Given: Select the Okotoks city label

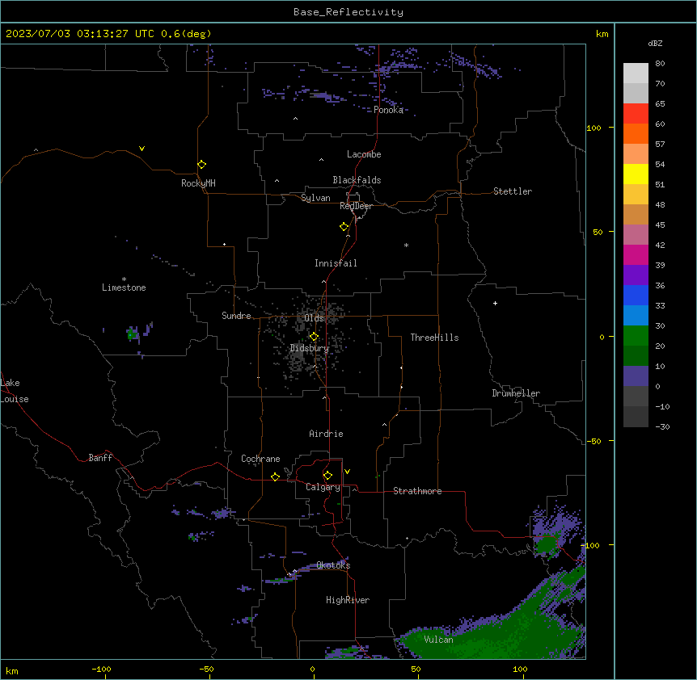Looking at the screenshot, I should click(333, 565).
